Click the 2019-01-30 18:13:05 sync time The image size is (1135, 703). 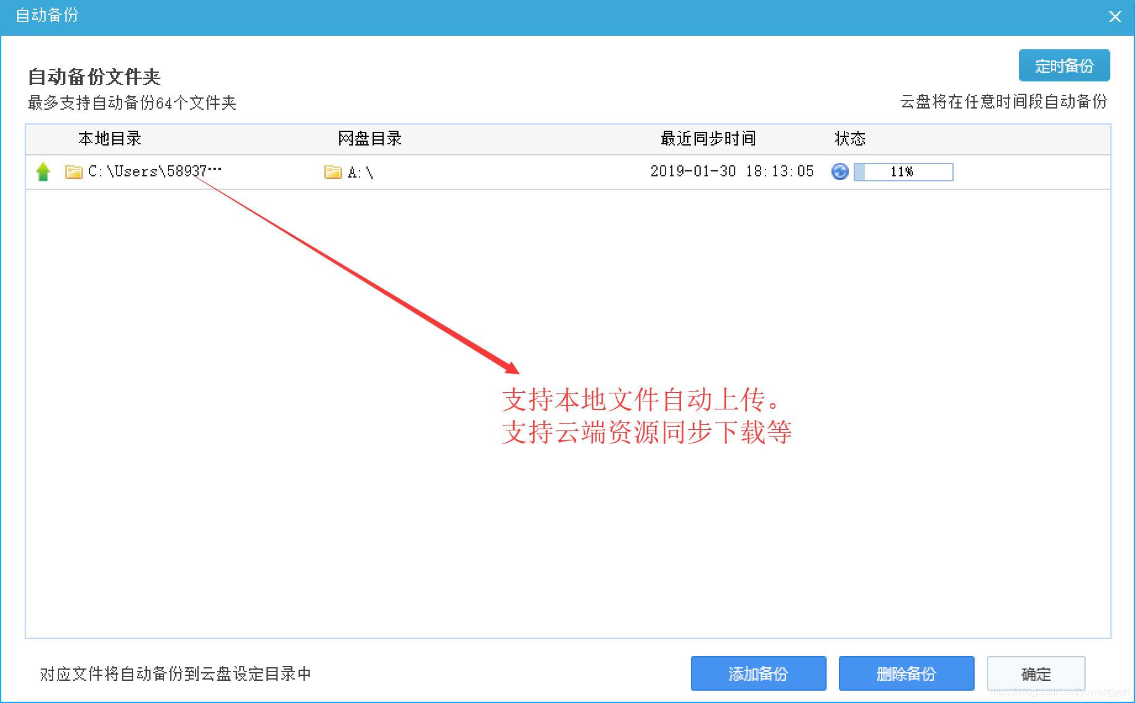pos(732,171)
